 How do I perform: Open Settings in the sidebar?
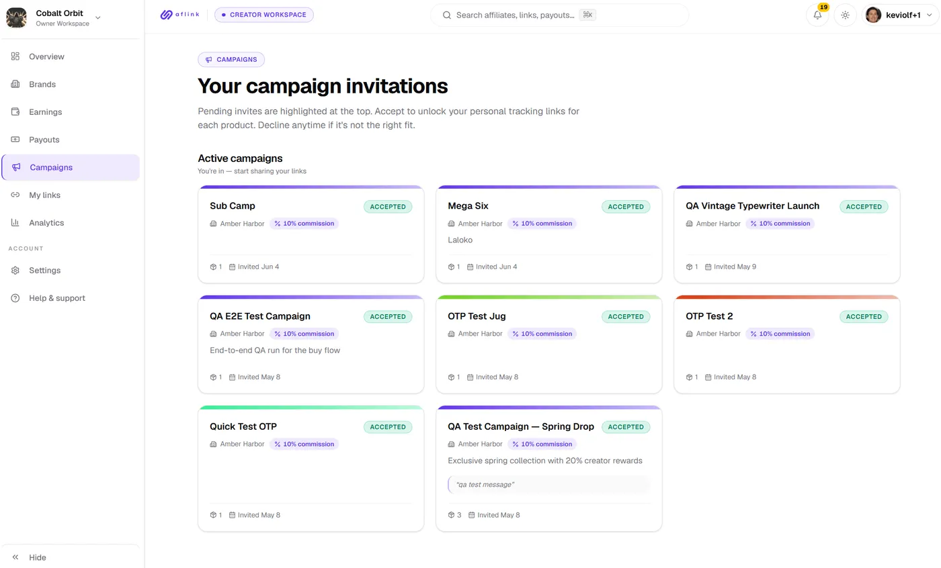71,271
